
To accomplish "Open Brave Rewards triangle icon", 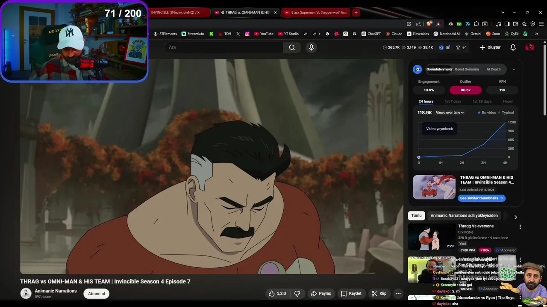I will (438, 24).
